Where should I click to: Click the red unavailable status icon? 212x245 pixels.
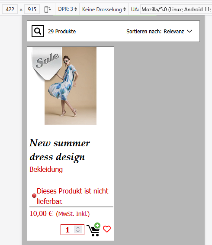tap(34, 196)
